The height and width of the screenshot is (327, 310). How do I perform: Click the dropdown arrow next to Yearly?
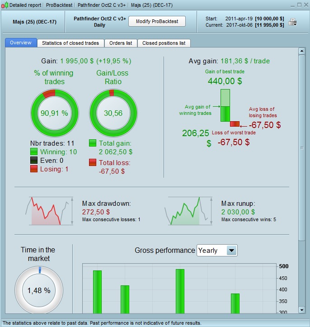click(231, 250)
